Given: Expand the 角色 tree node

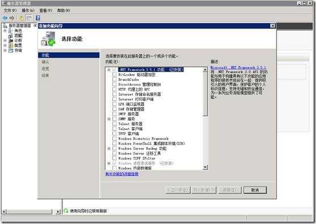Looking at the screenshot, I should (x=5, y=31).
